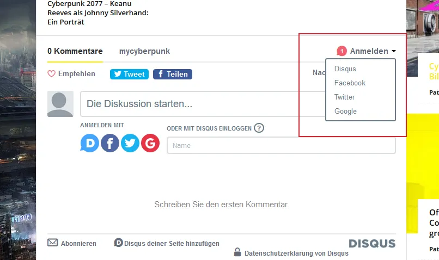Collapse the Anmelden dropdown arrow
The image size is (439, 260).
[394, 51]
